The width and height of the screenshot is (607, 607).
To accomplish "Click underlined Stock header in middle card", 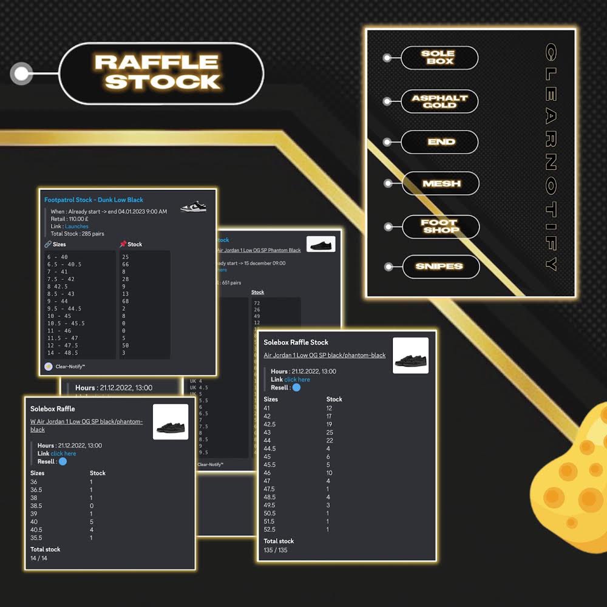I will [x=257, y=292].
